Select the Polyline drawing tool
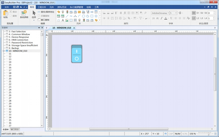This screenshot has width=219, height=137. [71, 16]
